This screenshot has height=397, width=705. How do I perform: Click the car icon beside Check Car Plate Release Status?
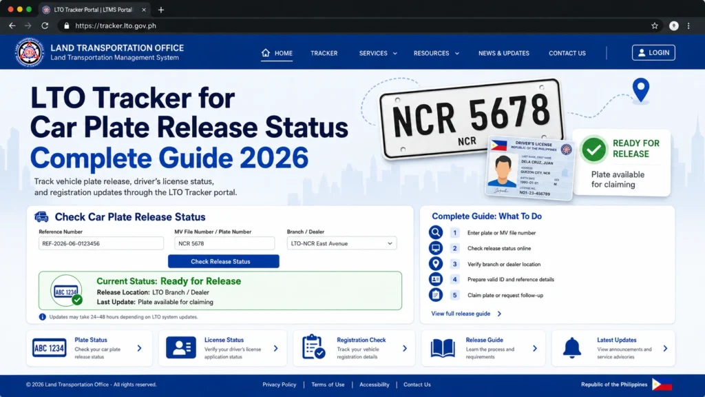coord(41,217)
